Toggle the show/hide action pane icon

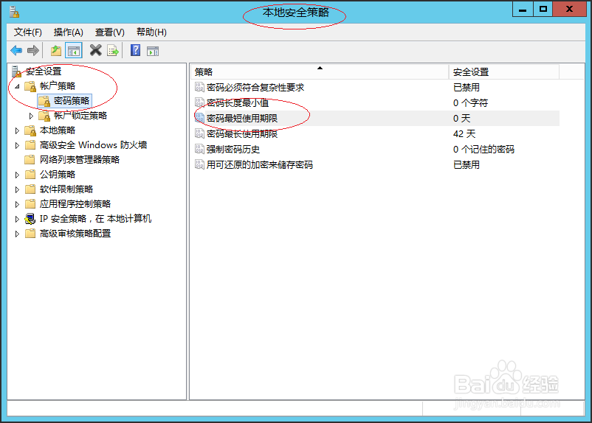click(153, 51)
